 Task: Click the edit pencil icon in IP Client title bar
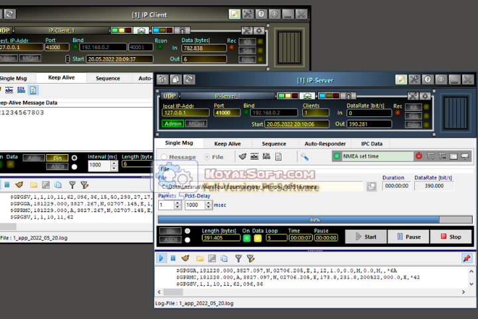[234, 14]
